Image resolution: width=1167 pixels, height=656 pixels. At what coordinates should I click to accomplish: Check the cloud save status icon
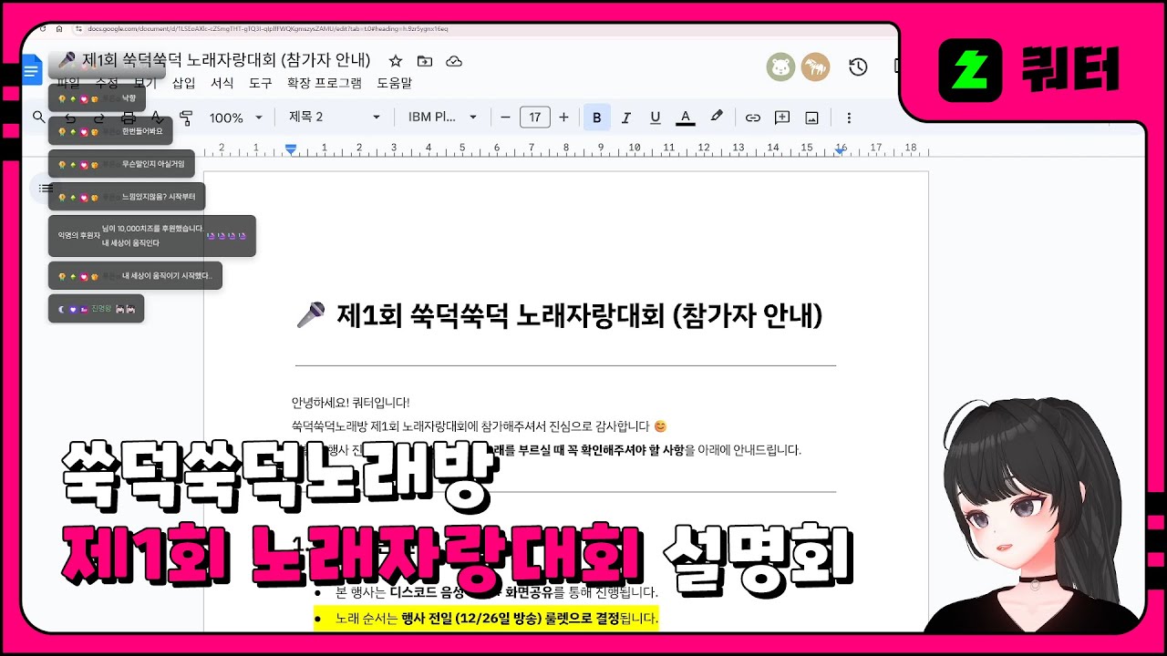coord(453,61)
